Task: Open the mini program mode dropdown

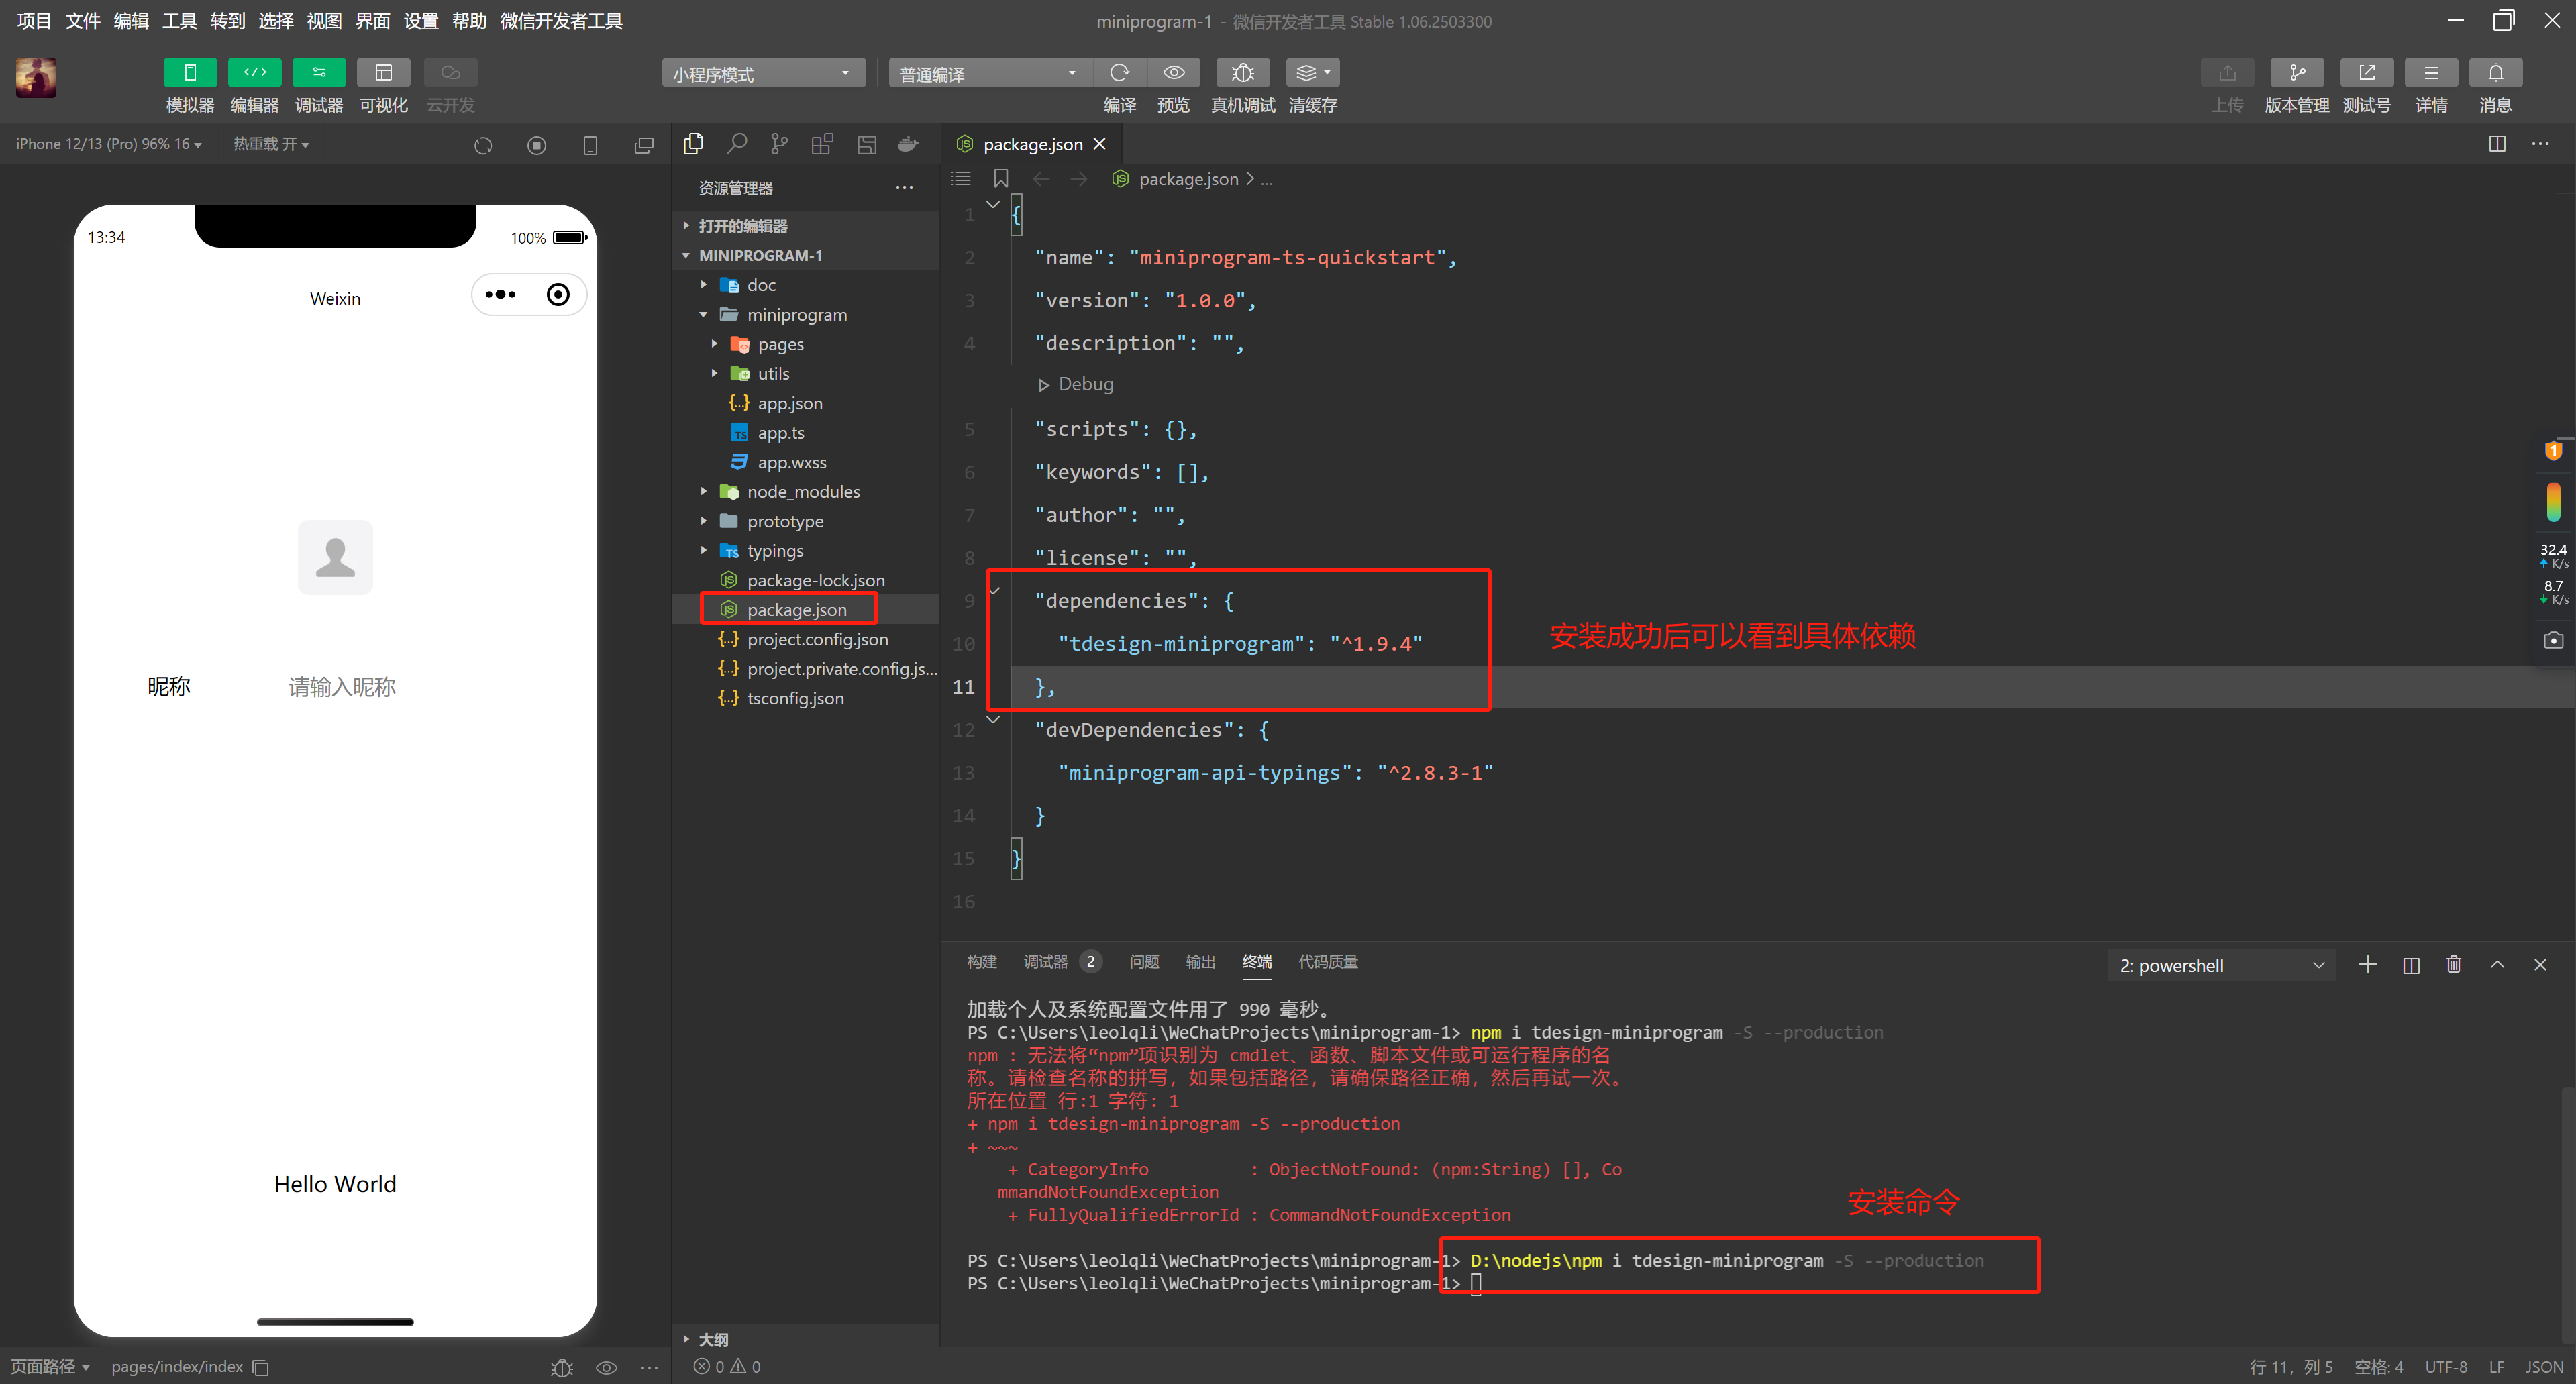Action: [763, 73]
